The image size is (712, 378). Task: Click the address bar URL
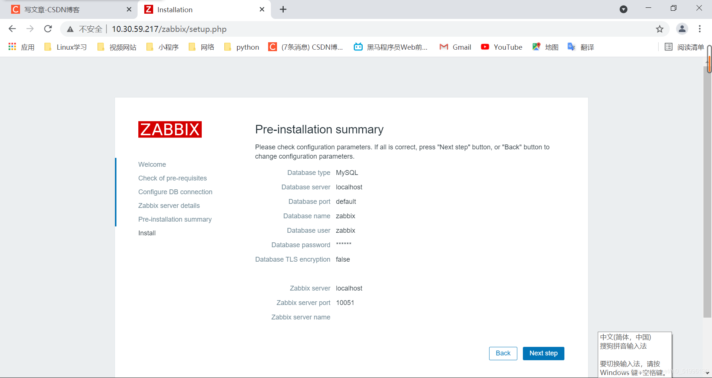point(169,29)
